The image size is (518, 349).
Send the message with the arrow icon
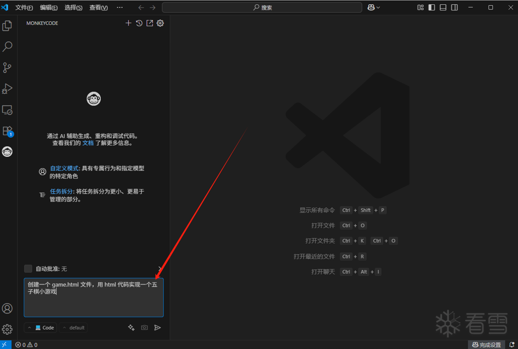(x=158, y=328)
